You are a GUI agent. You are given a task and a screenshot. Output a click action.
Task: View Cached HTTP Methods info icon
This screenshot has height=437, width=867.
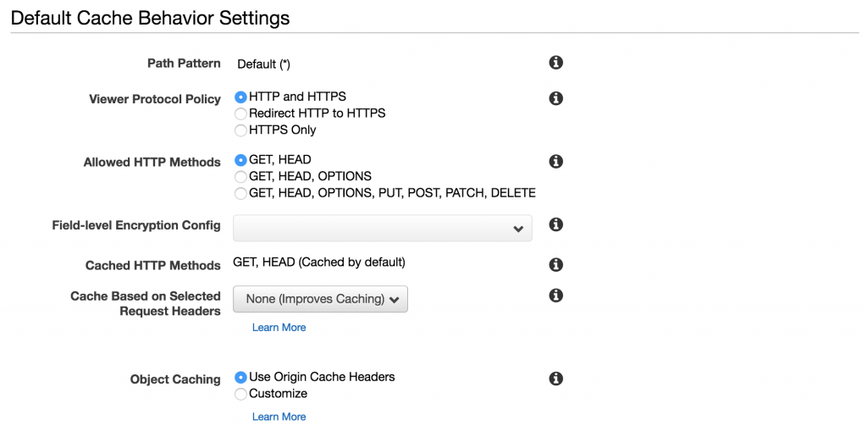point(556,264)
